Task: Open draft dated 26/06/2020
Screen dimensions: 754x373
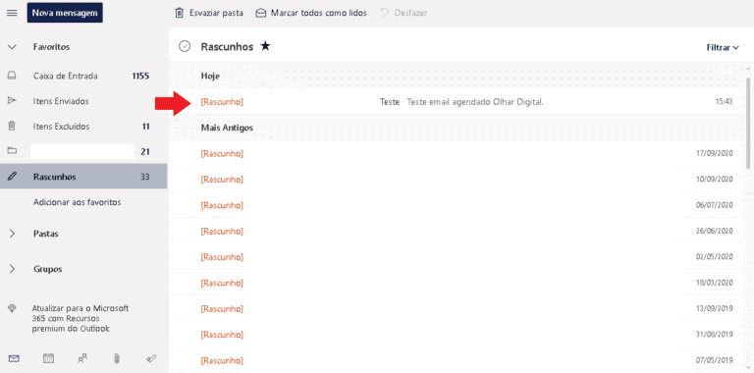Action: coord(457,232)
